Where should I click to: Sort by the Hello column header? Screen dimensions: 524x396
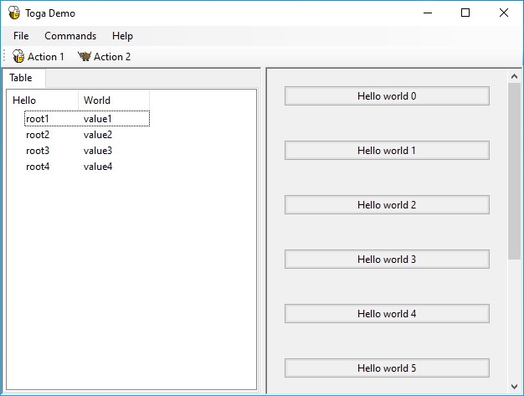click(x=42, y=100)
